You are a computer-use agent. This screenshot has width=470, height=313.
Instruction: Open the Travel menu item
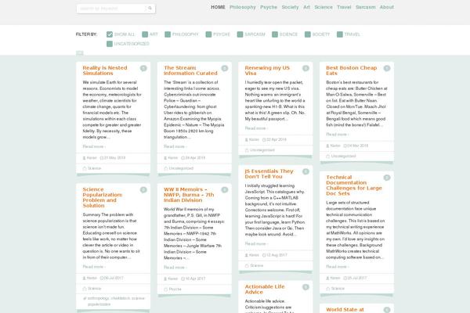[344, 7]
